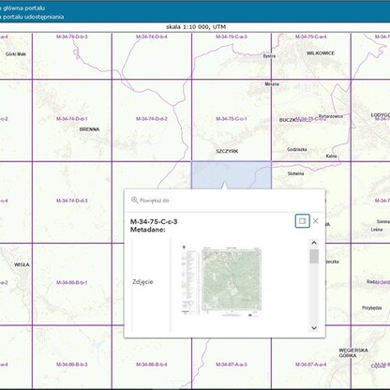Select map sheet M-34-87-A-a-4
Image resolution: width=390 pixels, height=390 pixels.
[x=311, y=365]
